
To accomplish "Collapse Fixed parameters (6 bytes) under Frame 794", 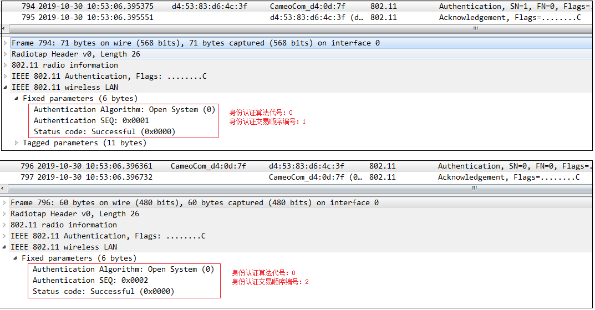I will coord(16,98).
